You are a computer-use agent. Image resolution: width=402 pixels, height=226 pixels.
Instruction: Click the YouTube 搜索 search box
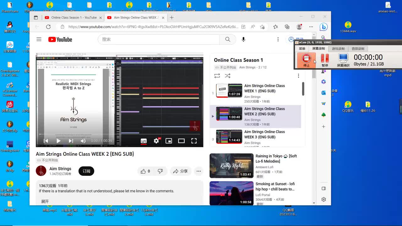(159, 39)
